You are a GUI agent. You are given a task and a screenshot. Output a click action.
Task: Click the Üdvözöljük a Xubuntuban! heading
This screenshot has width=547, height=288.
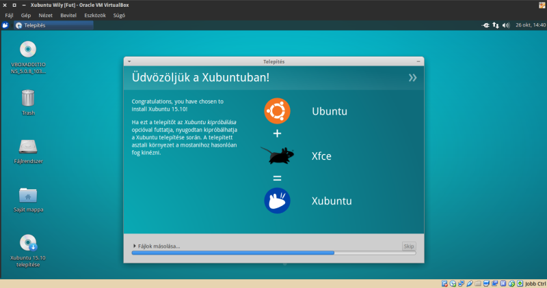pyautogui.click(x=200, y=77)
